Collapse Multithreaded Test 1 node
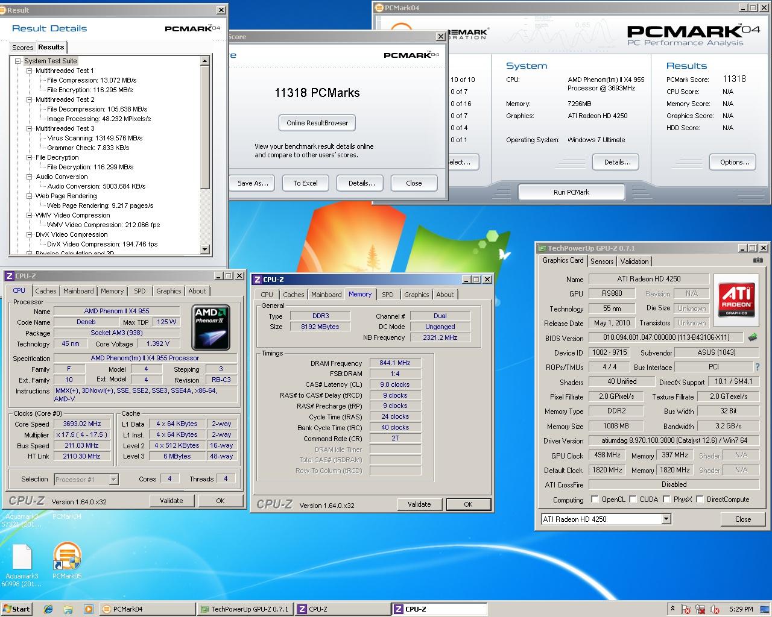The width and height of the screenshot is (772, 617). [29, 70]
